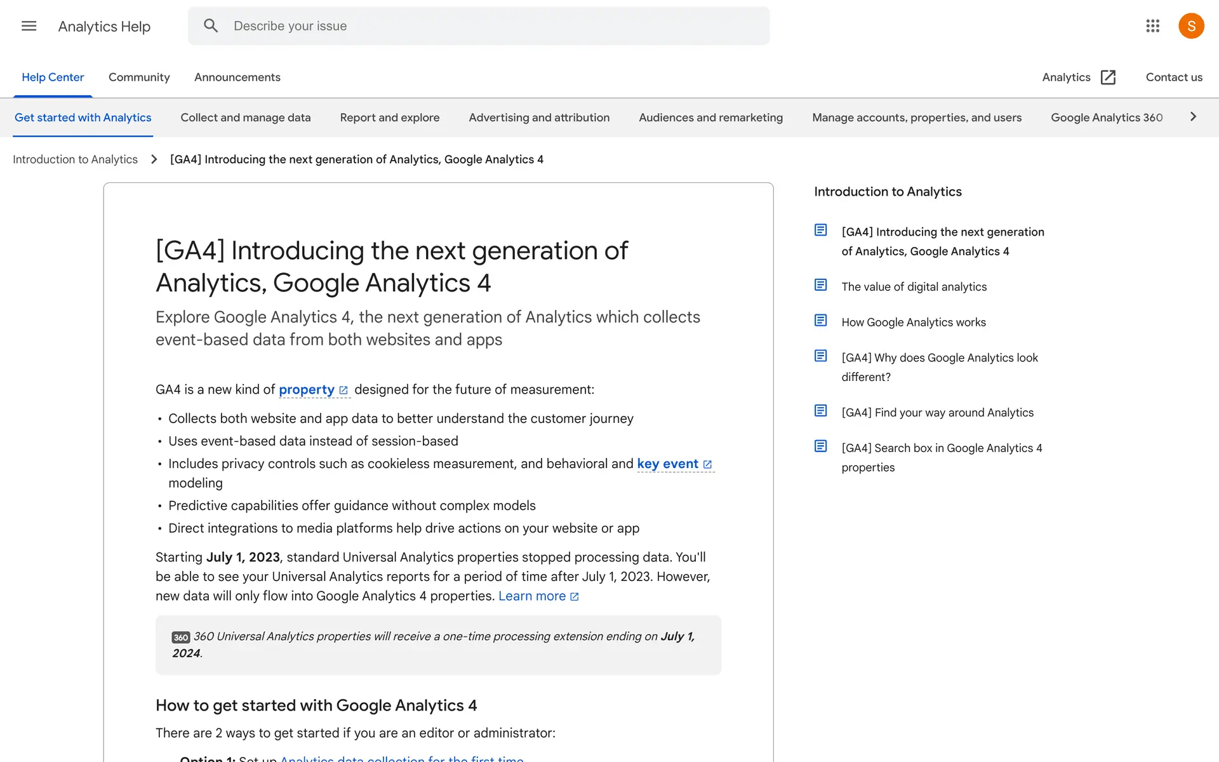The width and height of the screenshot is (1219, 762).
Task: Click article icon beside 'The value of digital analytics'
Action: click(x=820, y=285)
